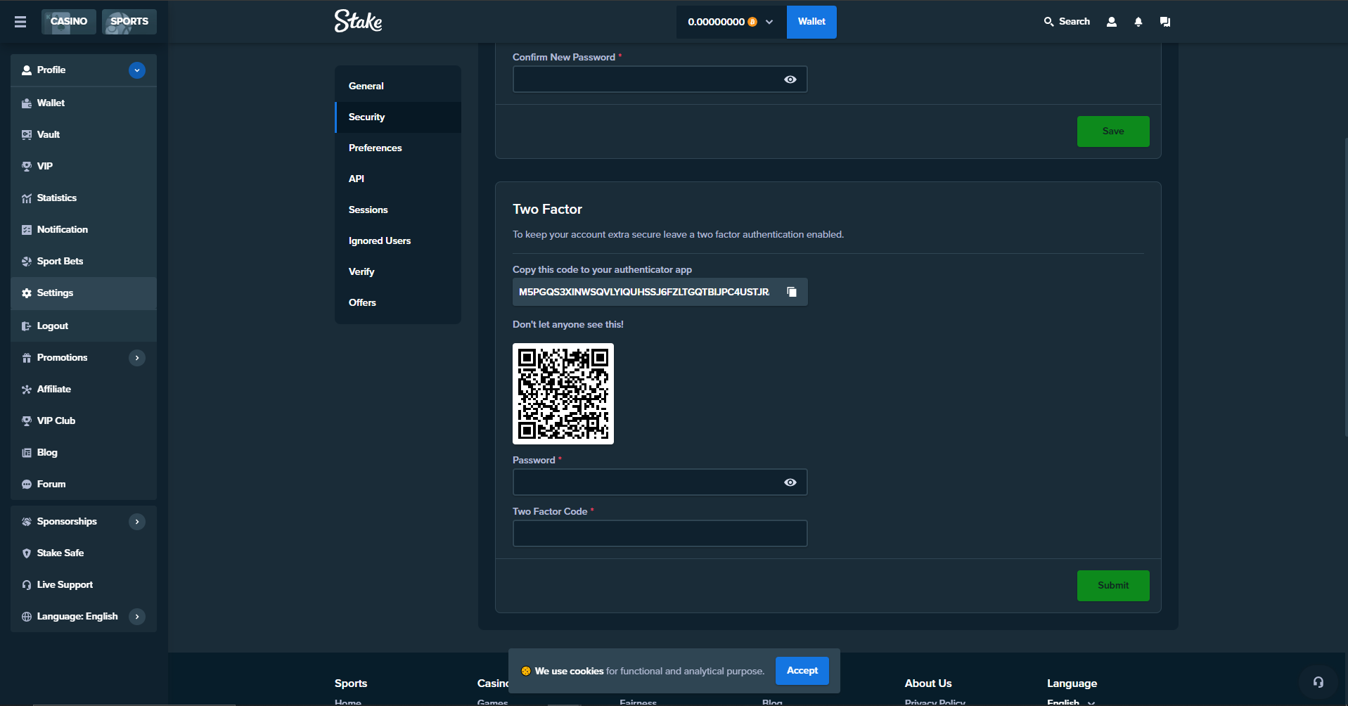Open the chat bubbles icon
Image resolution: width=1348 pixels, height=706 pixels.
coord(1164,22)
